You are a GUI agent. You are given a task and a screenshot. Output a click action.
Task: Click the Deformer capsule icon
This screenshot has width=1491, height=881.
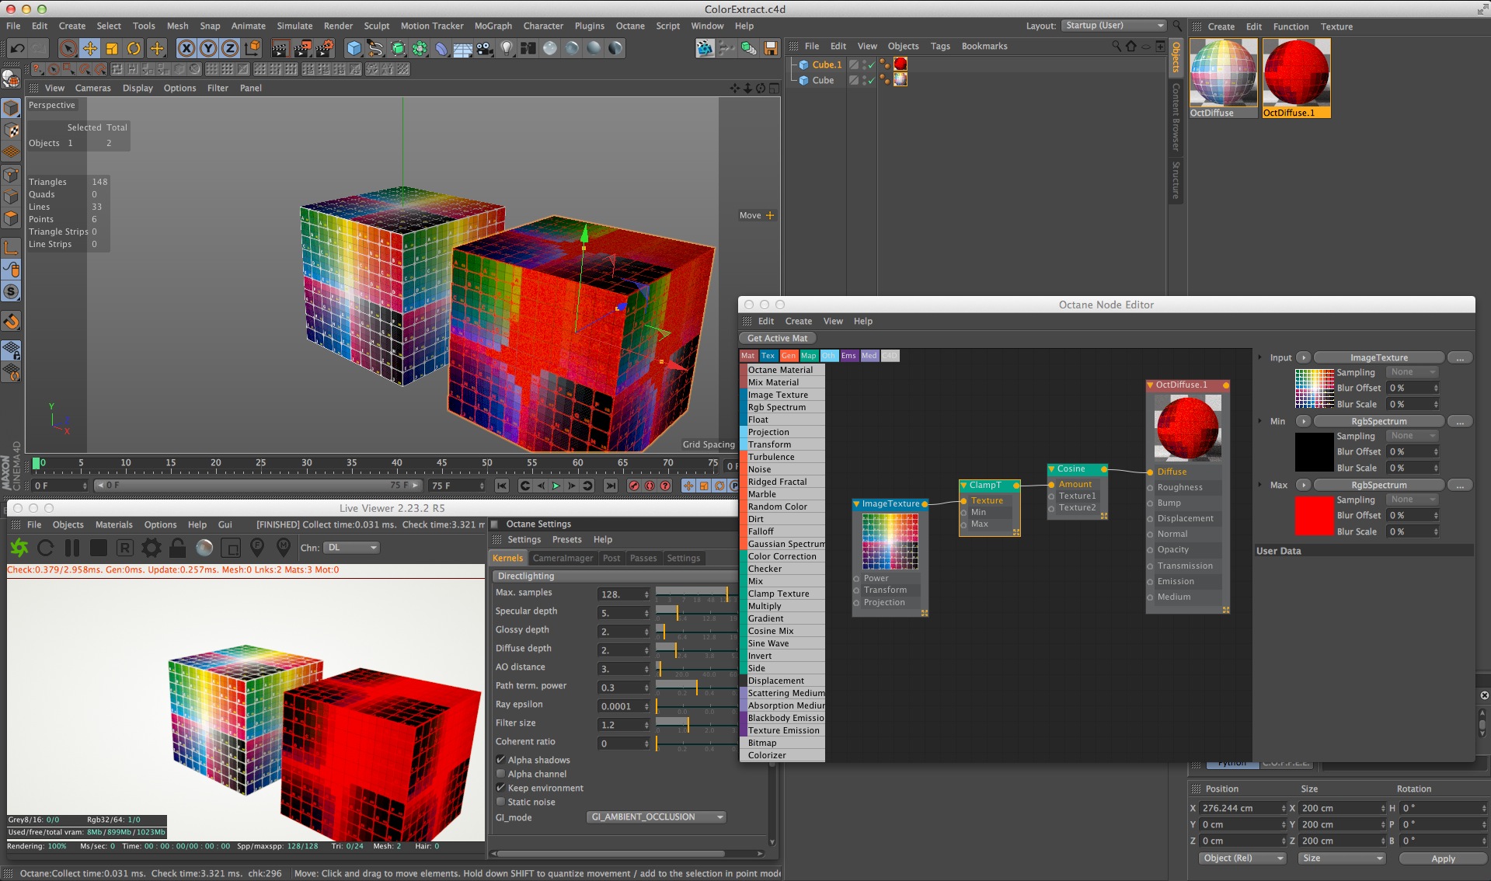[x=441, y=48]
